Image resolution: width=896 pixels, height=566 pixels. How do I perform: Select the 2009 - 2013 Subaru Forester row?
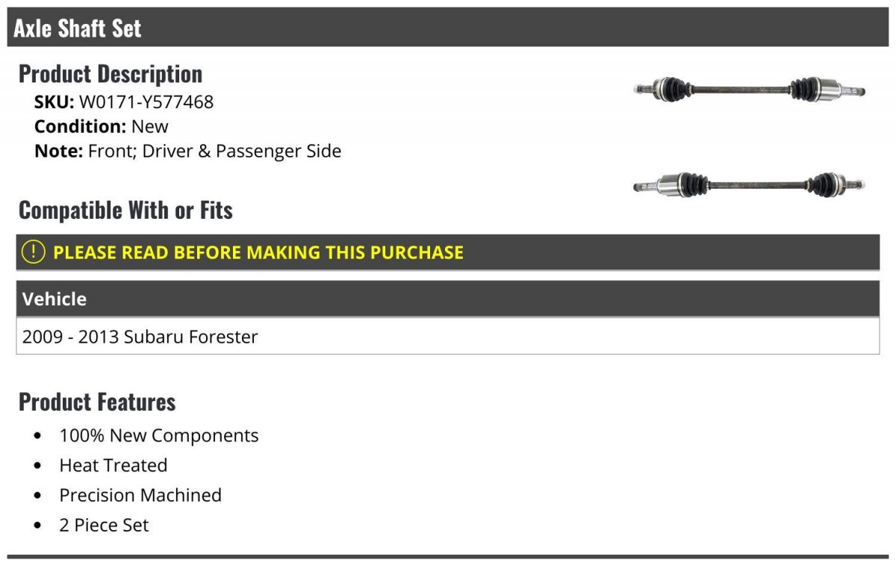[448, 336]
